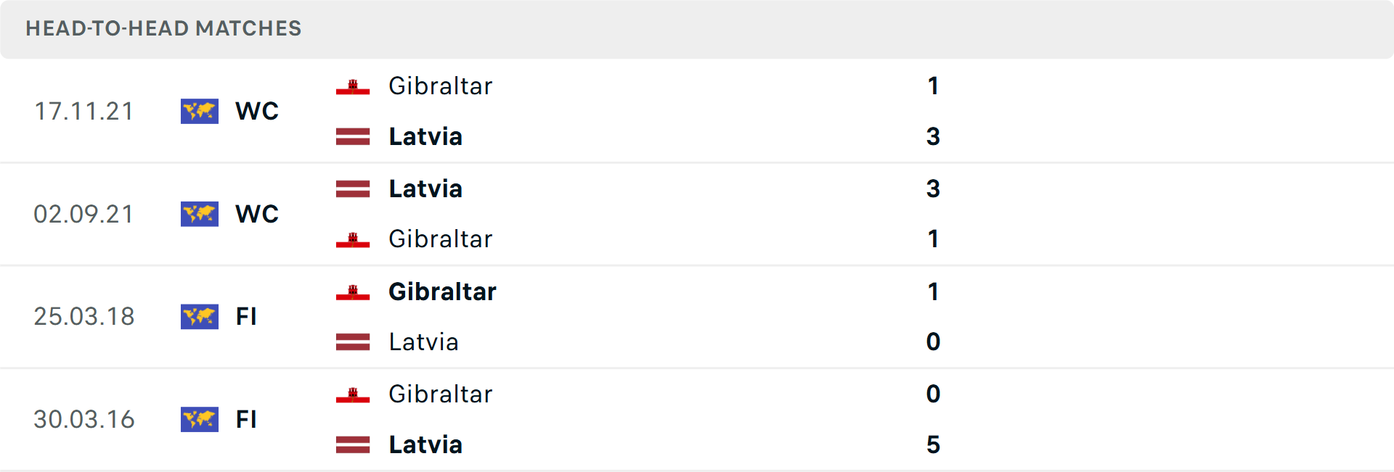The height and width of the screenshot is (472, 1394).
Task: Click the world map icon for 02.09.21
Action: coord(200,214)
